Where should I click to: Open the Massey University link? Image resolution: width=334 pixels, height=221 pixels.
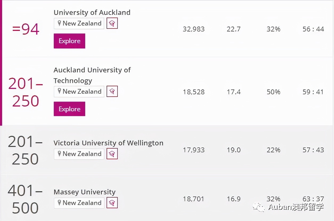pos(84,192)
